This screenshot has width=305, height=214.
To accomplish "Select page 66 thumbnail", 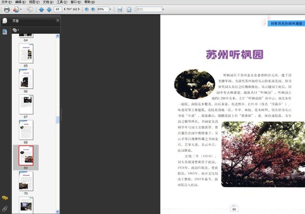I will coord(26,79).
